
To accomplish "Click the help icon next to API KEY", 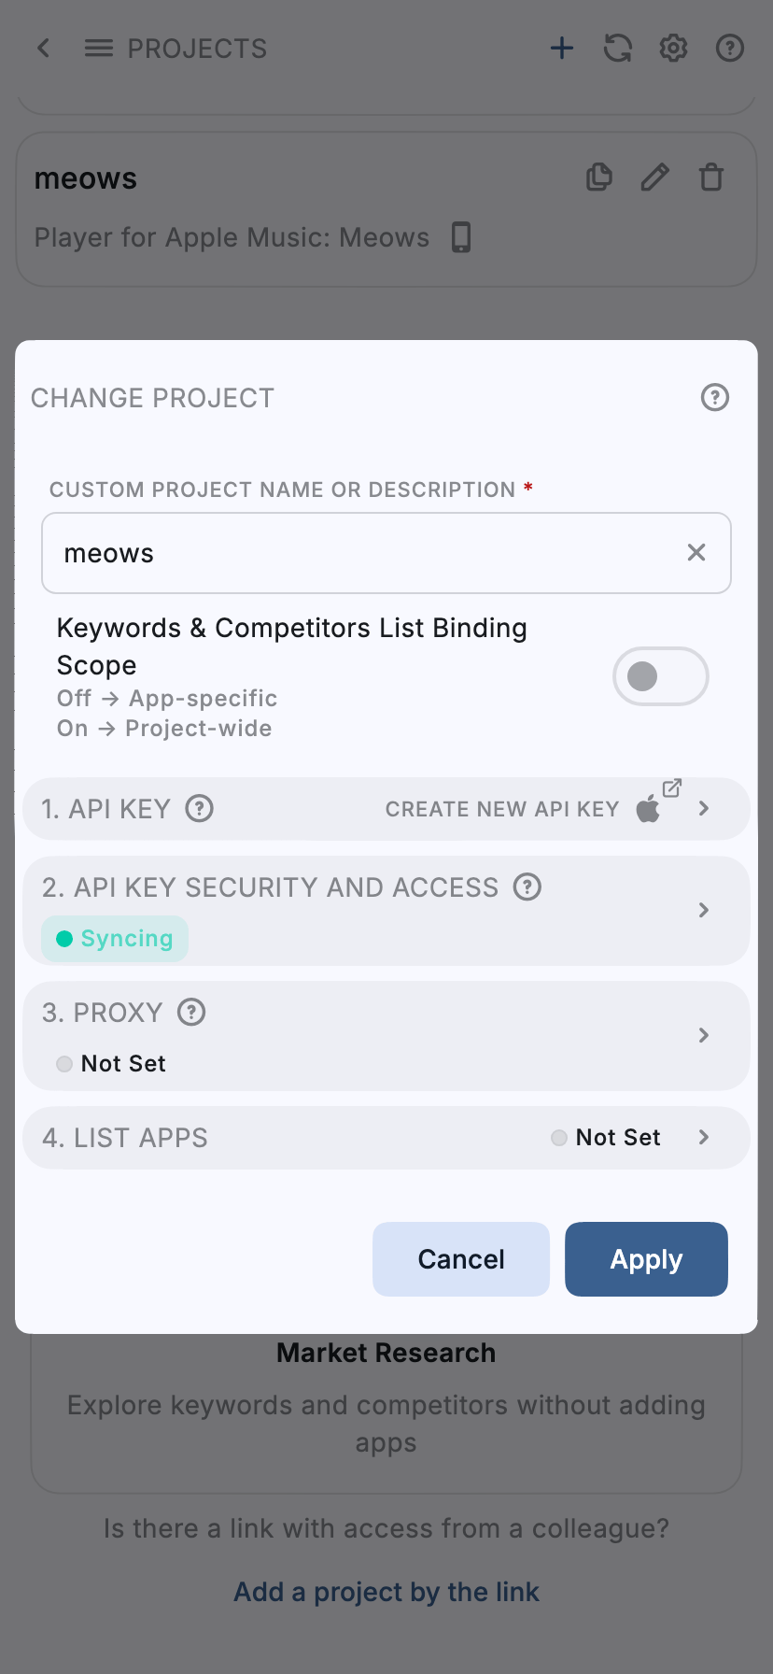I will pos(199,808).
